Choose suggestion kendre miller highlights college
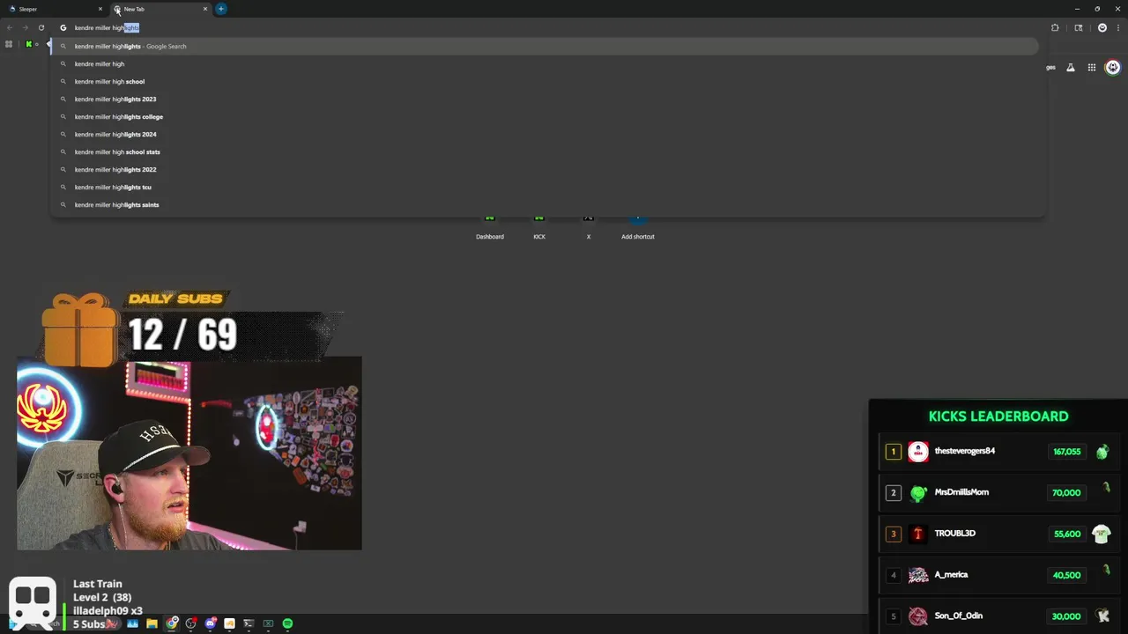 [x=546, y=116]
